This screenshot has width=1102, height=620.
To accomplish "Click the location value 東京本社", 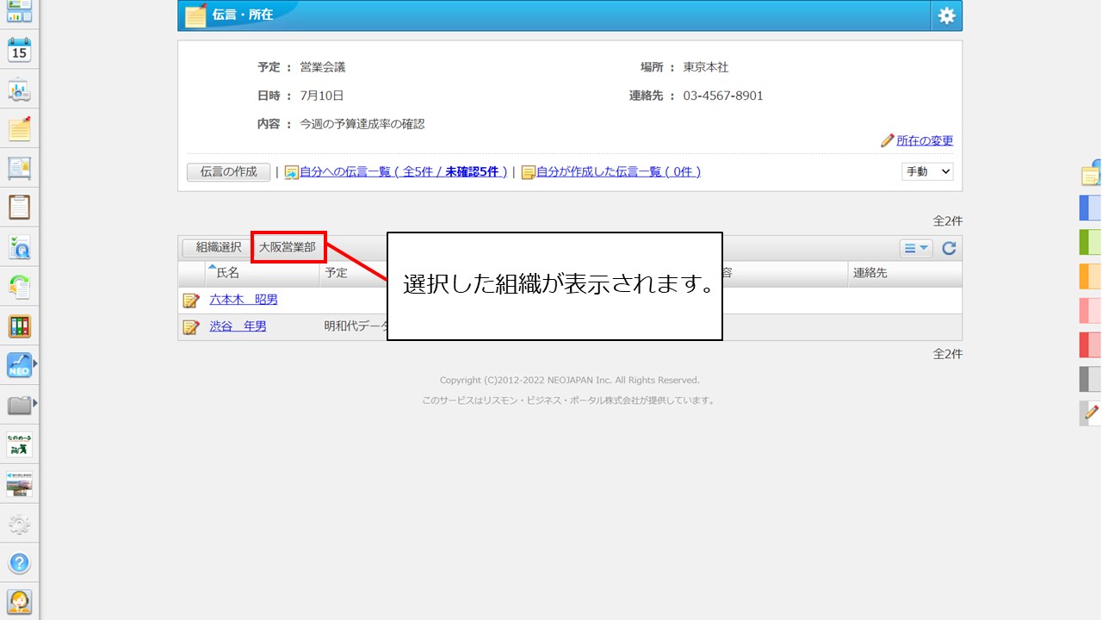I will (x=706, y=67).
